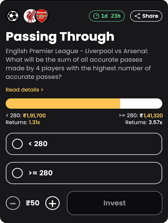Click the Share button label
The image size is (168, 223).
point(150,16)
